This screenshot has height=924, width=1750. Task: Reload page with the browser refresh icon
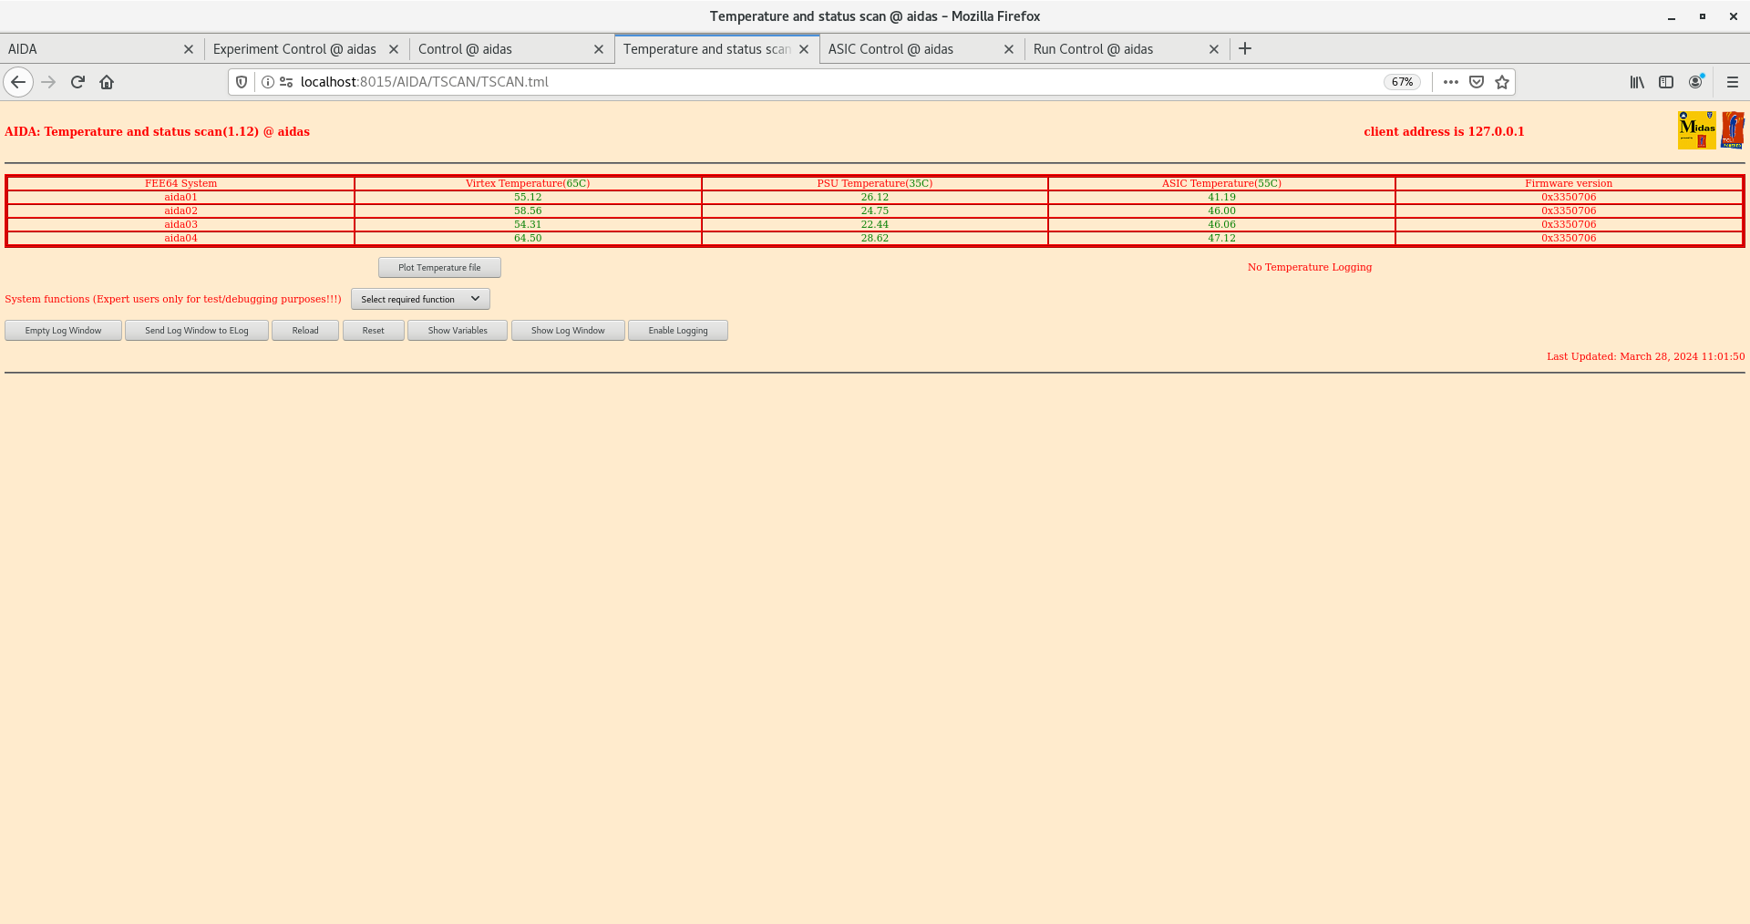(77, 82)
